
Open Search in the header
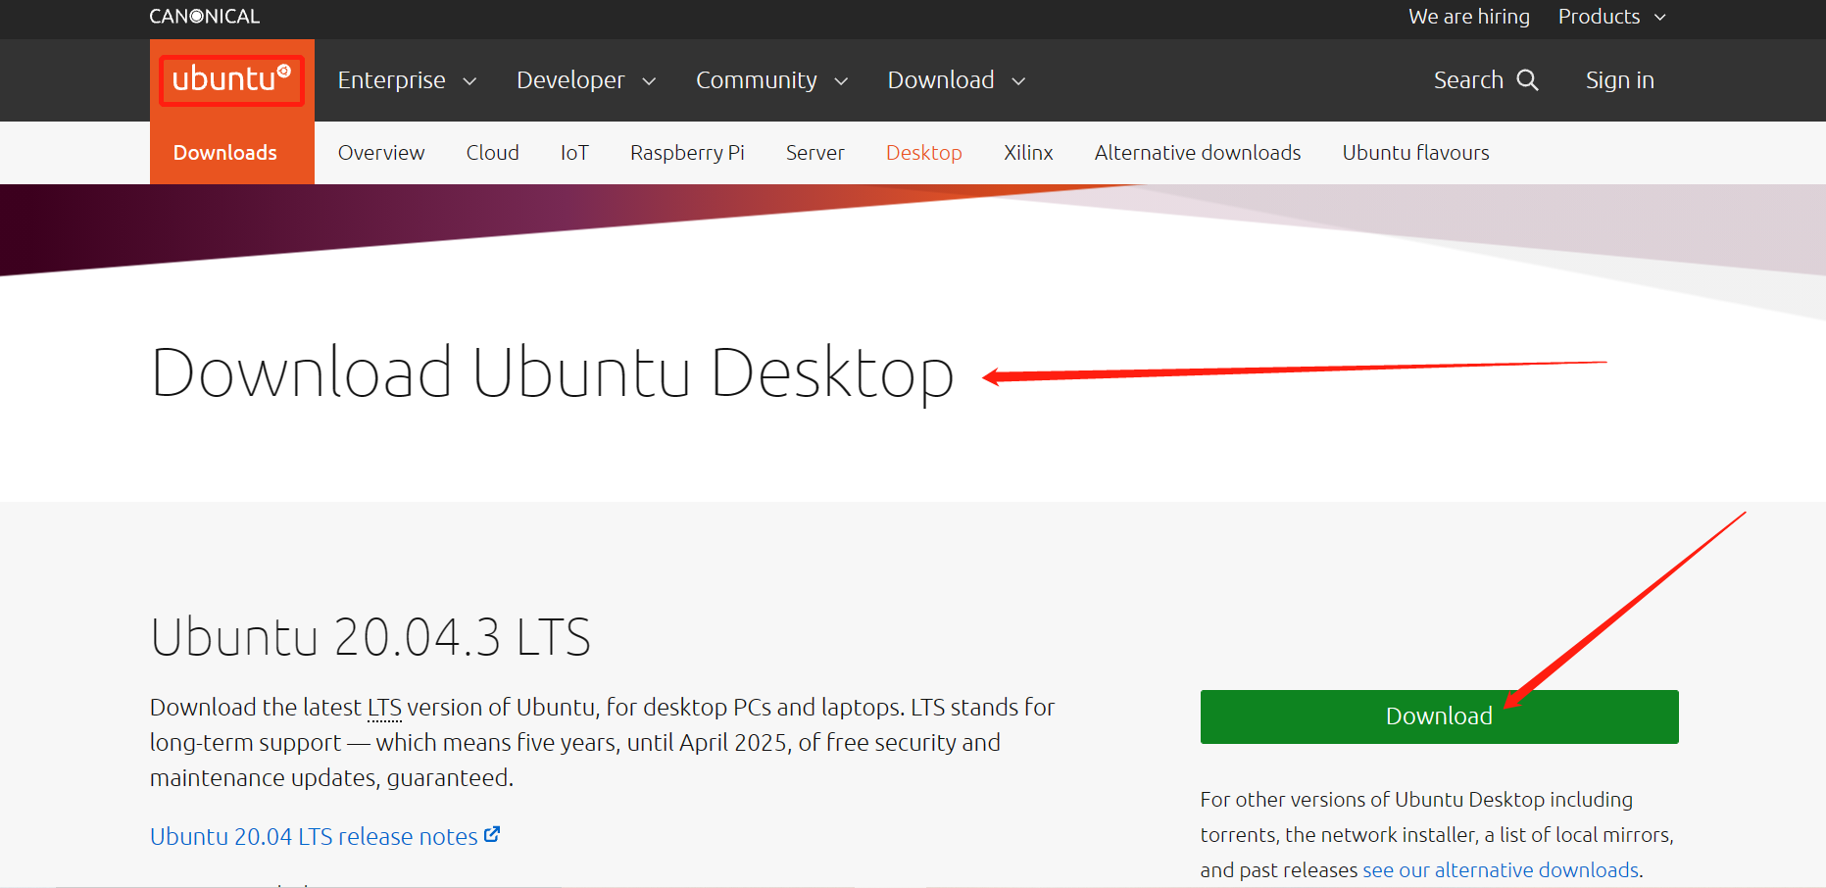point(1486,80)
